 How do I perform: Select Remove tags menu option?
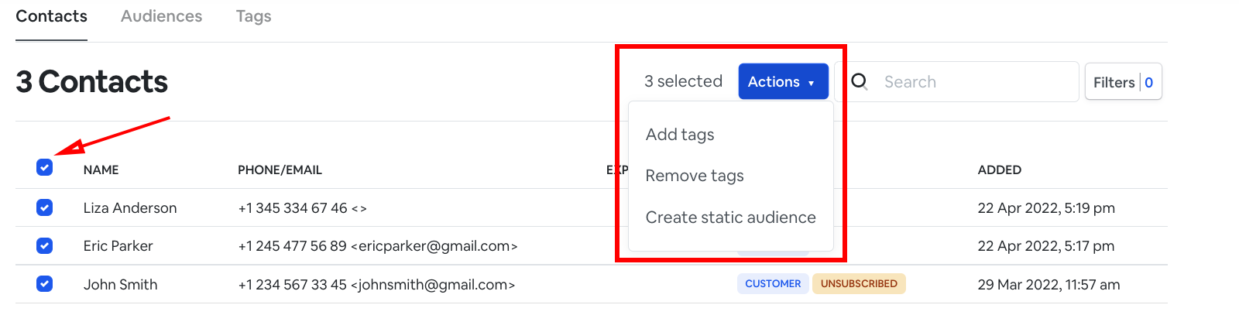point(695,176)
